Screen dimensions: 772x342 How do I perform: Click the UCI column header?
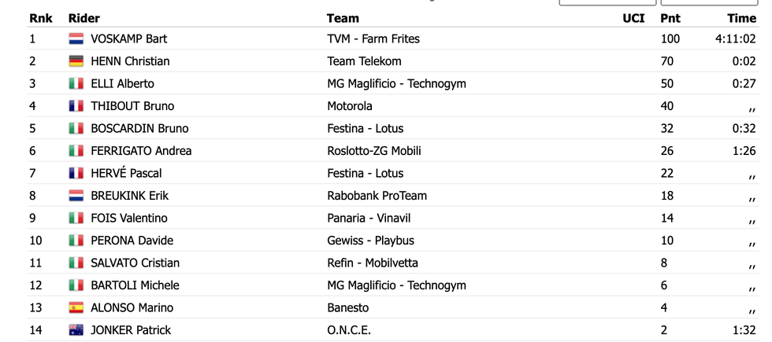pyautogui.click(x=633, y=19)
